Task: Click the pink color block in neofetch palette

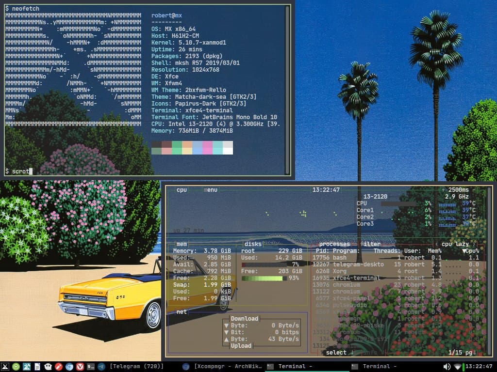Action: [x=207, y=145]
